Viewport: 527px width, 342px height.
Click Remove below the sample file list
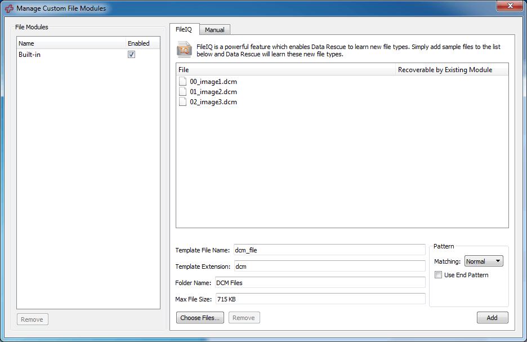click(x=244, y=317)
